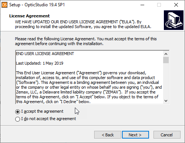Cancel the OpticStudio setup
Image resolution: width=185 pixels, height=143 pixels.
tap(167, 135)
